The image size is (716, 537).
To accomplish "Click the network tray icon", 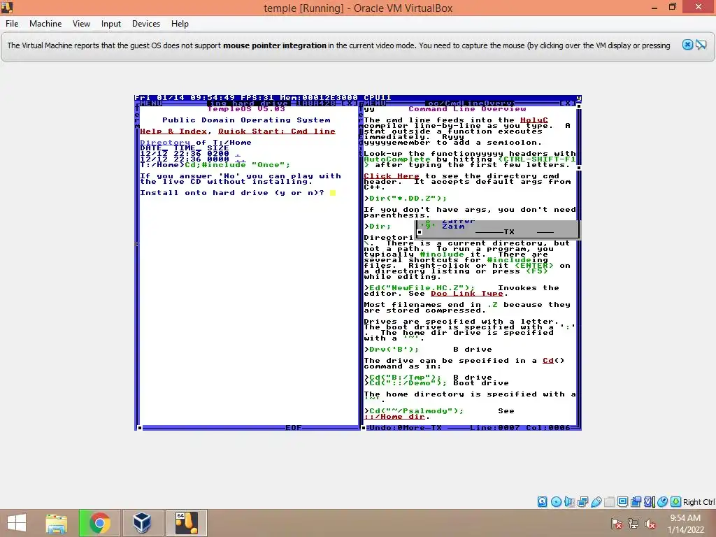I will point(633,524).
